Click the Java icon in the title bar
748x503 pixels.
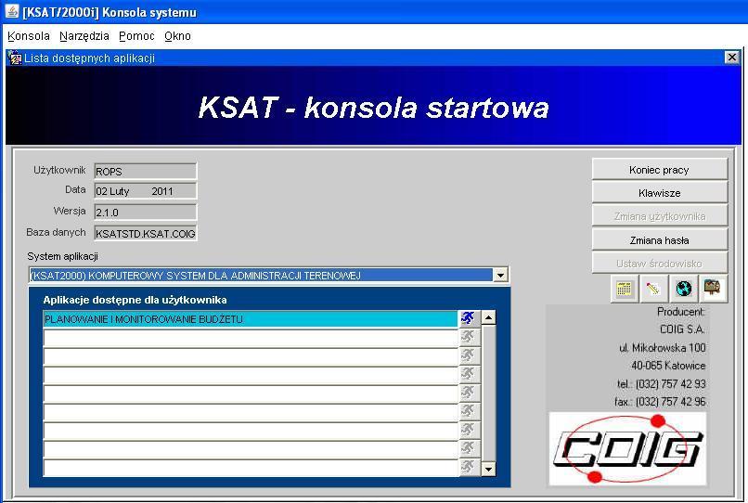[x=12, y=11]
